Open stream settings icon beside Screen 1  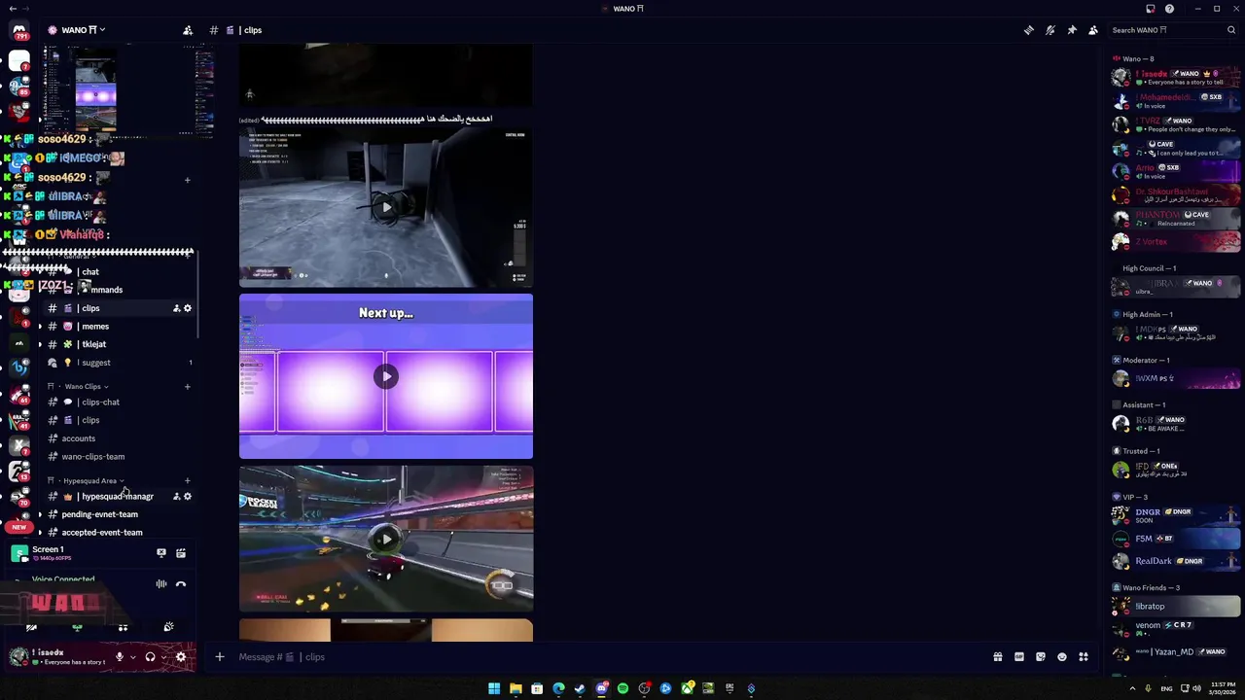click(181, 553)
